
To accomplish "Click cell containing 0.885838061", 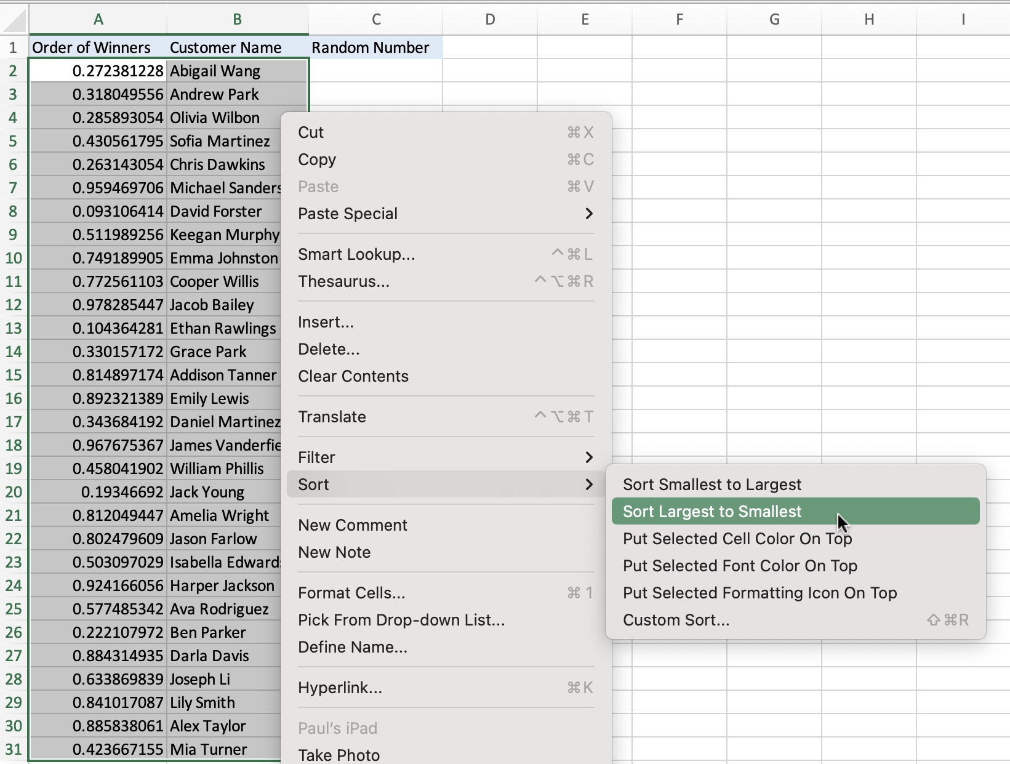I will click(x=98, y=726).
